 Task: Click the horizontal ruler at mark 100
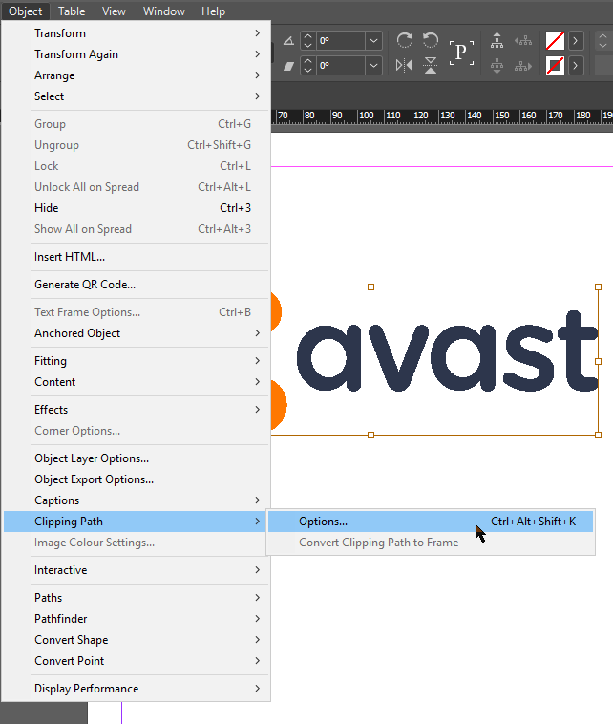click(x=366, y=116)
